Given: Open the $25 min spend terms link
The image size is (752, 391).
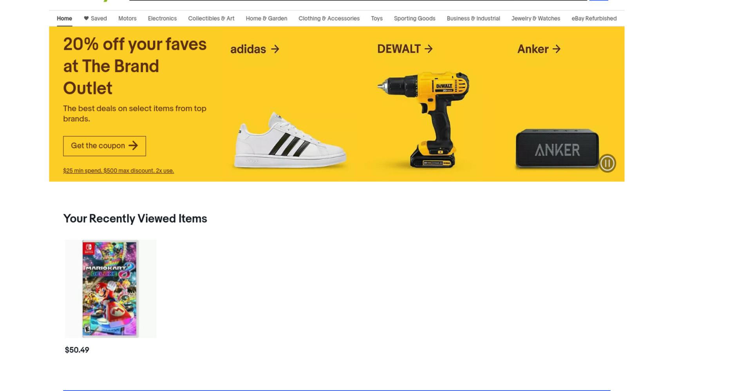Looking at the screenshot, I should [x=118, y=171].
